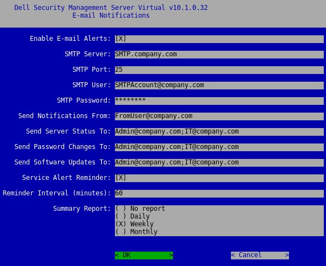
Task: Select the Daily summary report option
Action: pyautogui.click(x=133, y=216)
